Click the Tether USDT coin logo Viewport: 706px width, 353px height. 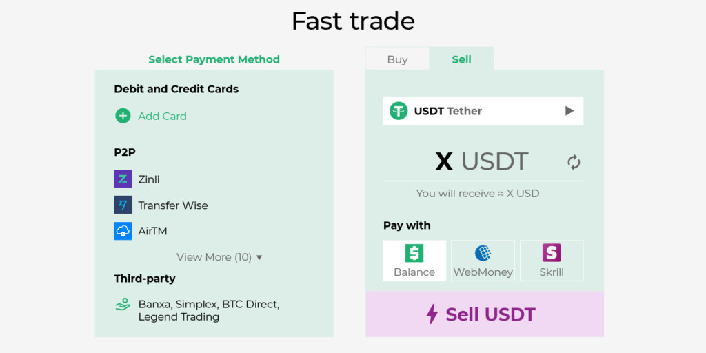399,111
